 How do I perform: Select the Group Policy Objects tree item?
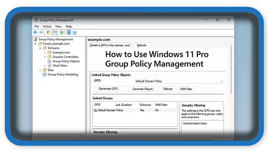[x=66, y=61]
